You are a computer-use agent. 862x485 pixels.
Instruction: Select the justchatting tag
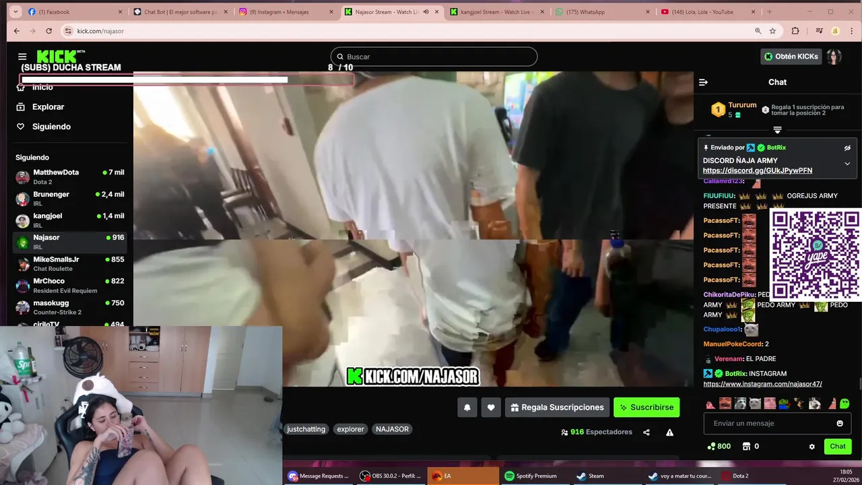coord(306,429)
